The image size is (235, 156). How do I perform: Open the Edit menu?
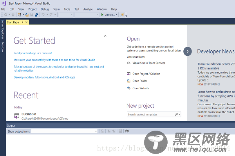coord(12,9)
